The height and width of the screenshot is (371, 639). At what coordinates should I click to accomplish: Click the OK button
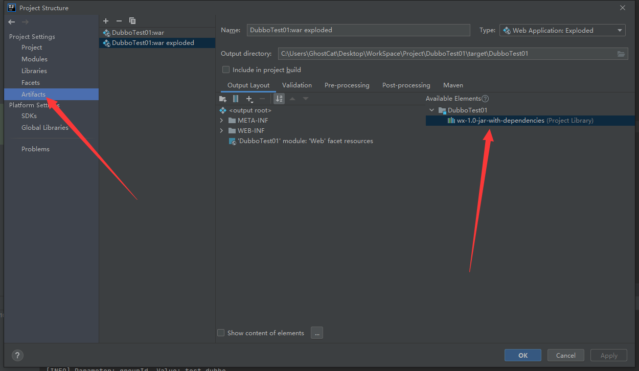click(523, 355)
